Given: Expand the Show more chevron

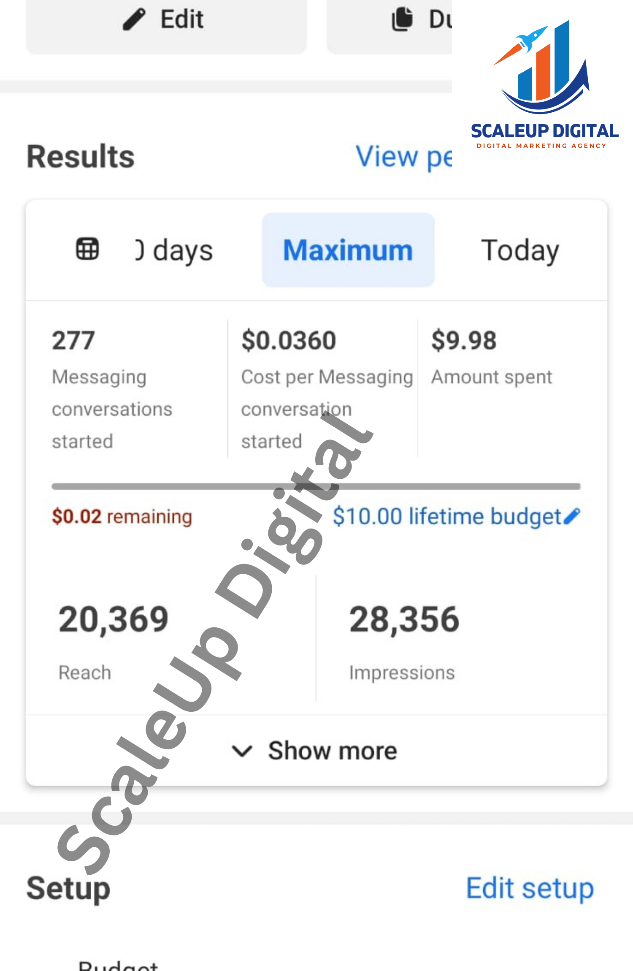Looking at the screenshot, I should 242,751.
